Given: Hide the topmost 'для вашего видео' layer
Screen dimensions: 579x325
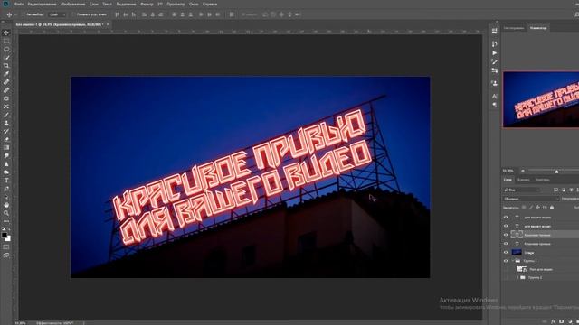Looking at the screenshot, I should click(x=506, y=217).
